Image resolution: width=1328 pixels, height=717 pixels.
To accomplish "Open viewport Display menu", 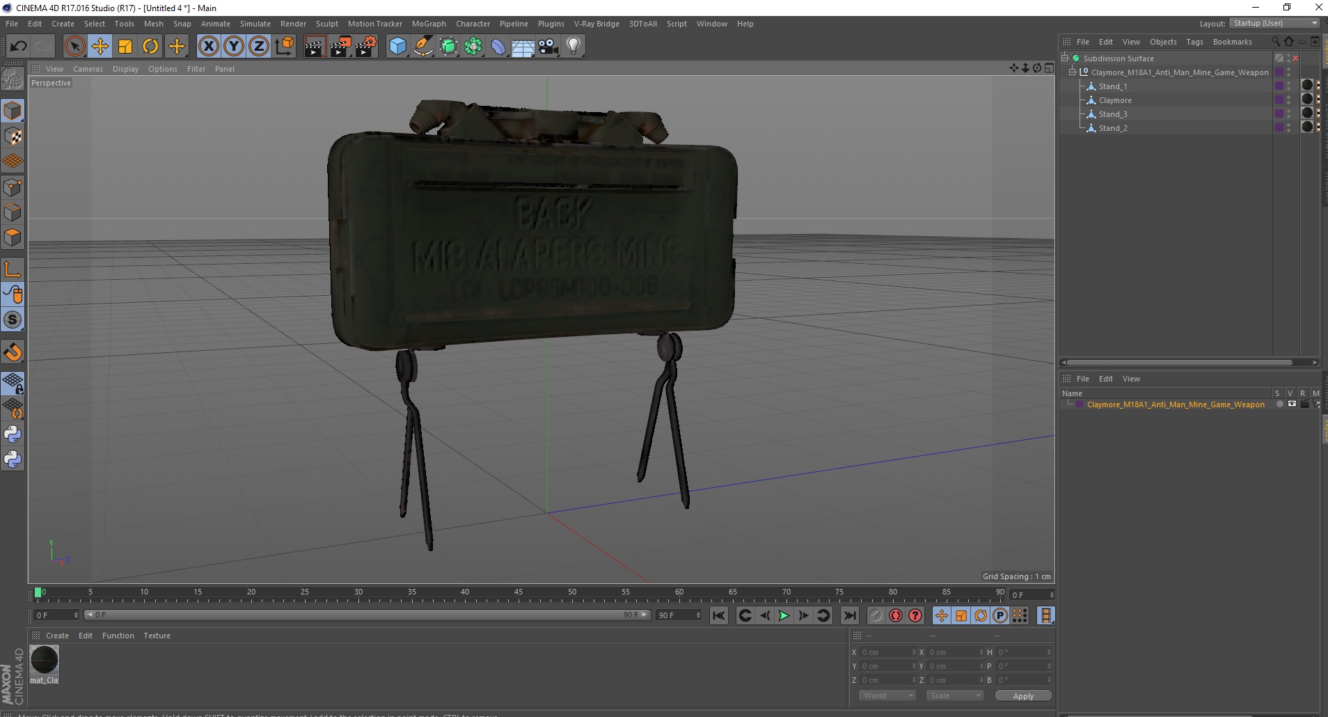I will 126,69.
